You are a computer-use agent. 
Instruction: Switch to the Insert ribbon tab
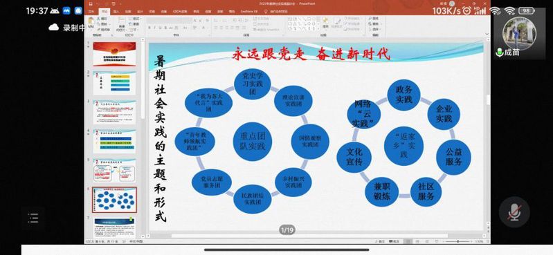pos(116,11)
